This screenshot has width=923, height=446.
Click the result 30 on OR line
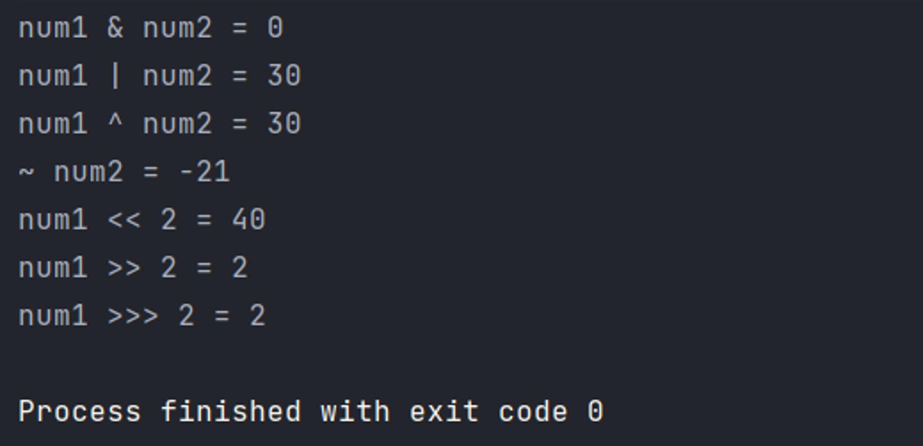tap(284, 76)
